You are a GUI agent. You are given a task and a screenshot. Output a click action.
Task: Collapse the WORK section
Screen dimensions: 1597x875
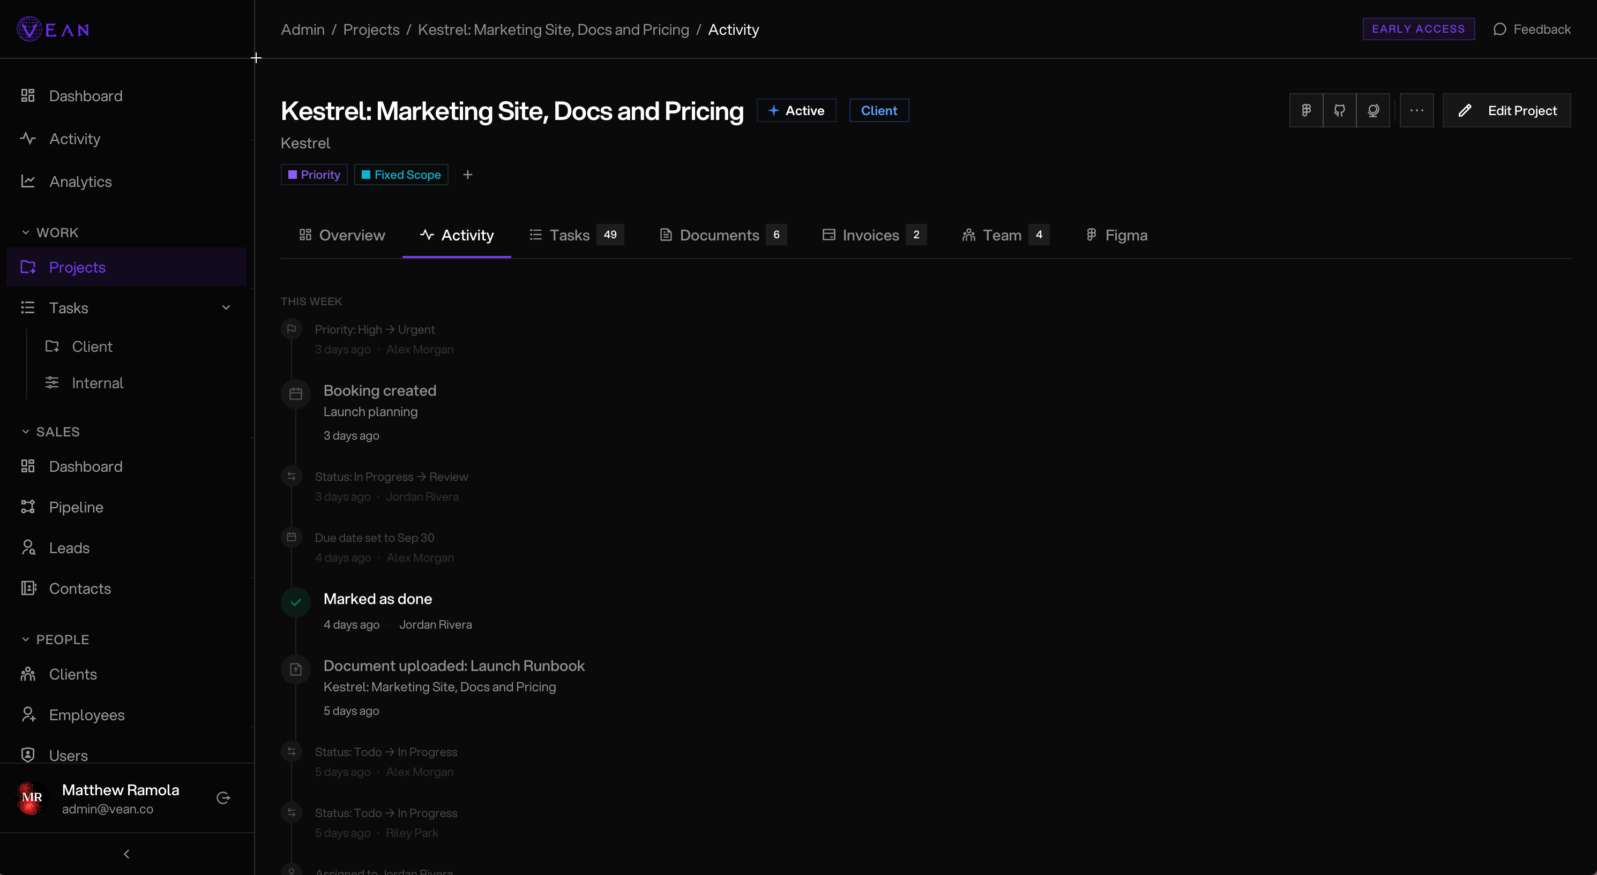[50, 232]
